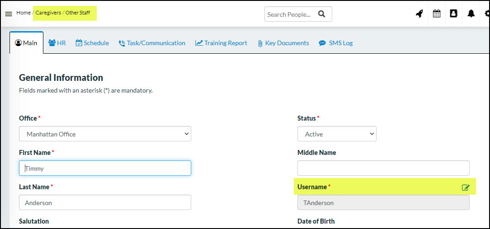Viewport: 490px width, 229px height.
Task: Click the Last Name input field
Action: [x=105, y=203]
